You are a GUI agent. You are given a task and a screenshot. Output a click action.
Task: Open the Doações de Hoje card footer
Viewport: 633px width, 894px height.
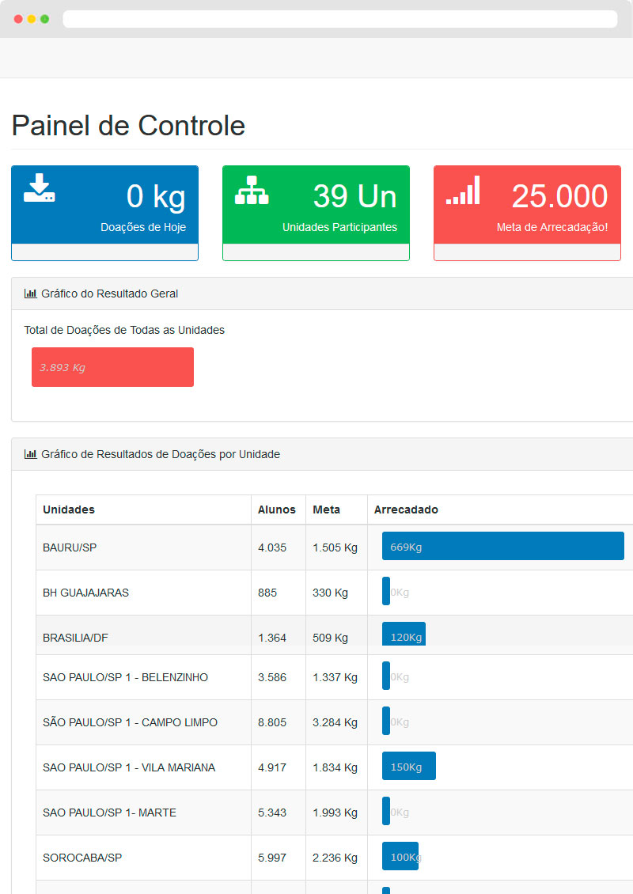[x=104, y=252]
